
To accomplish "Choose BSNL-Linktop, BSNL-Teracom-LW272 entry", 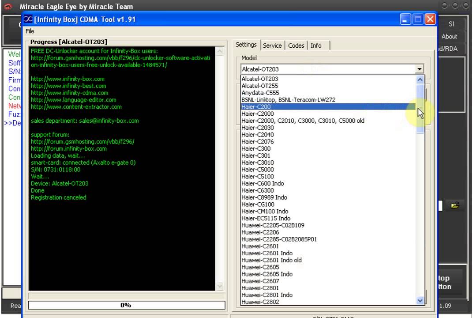I will pos(328,100).
